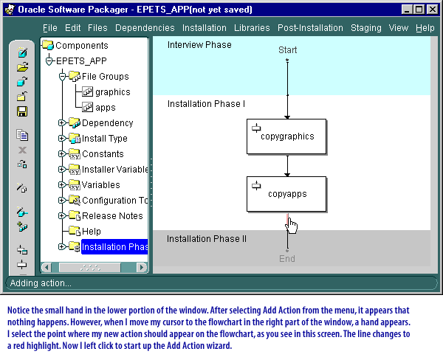Click the wand with file group icon
The height and width of the screenshot is (357, 443).
[x=21, y=187]
